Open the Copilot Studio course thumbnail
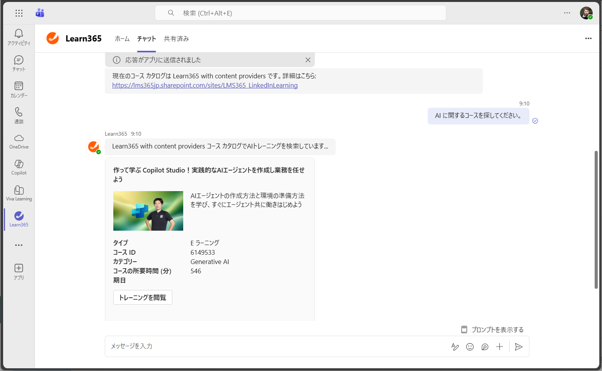 coord(148,211)
